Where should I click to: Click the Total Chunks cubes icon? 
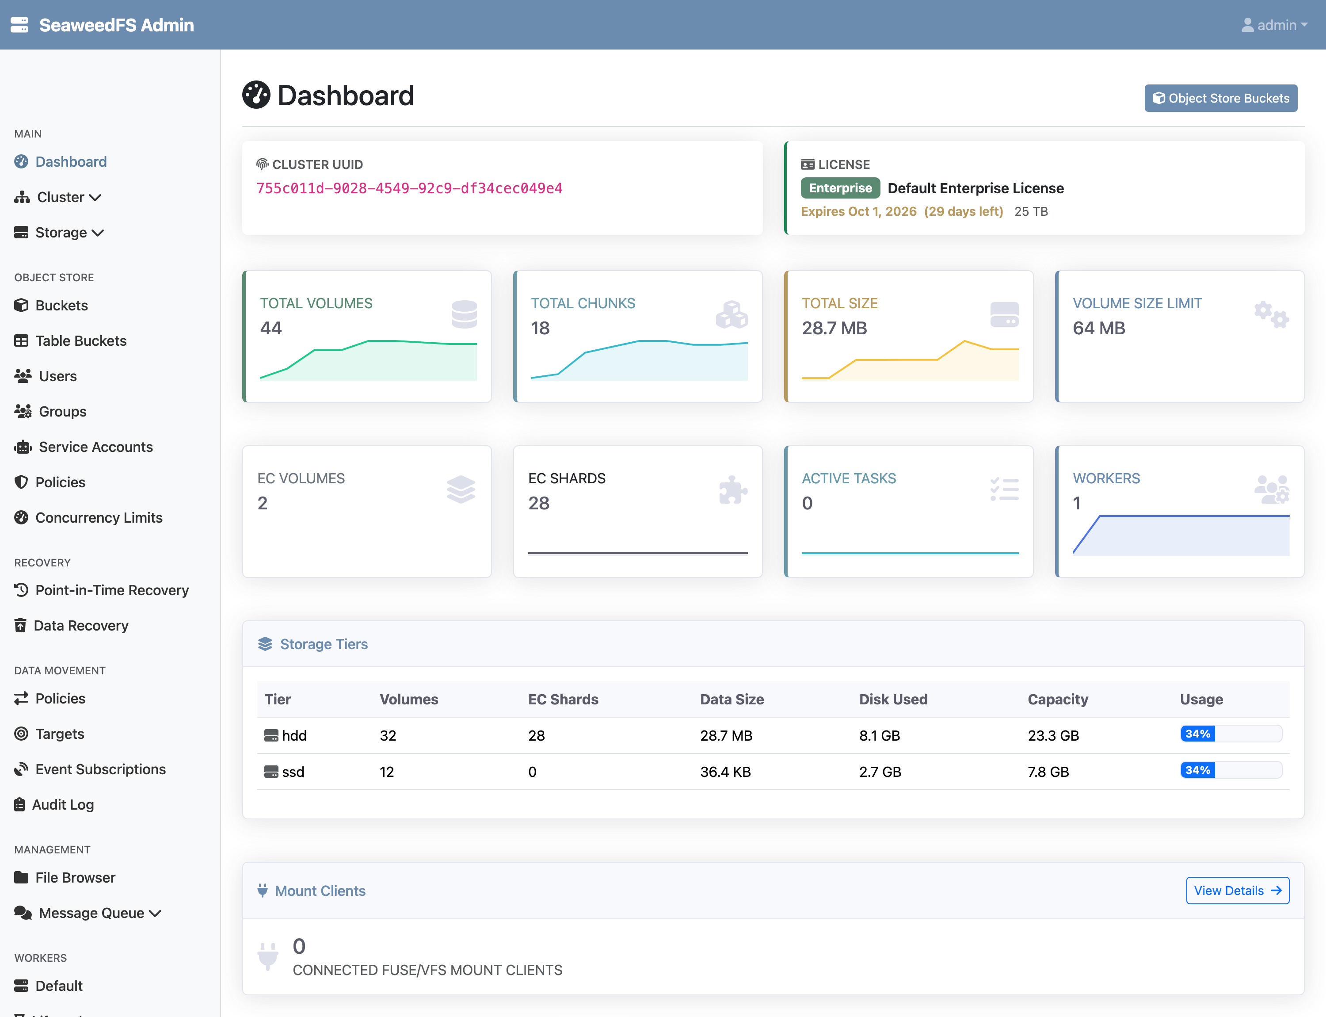[x=732, y=314]
